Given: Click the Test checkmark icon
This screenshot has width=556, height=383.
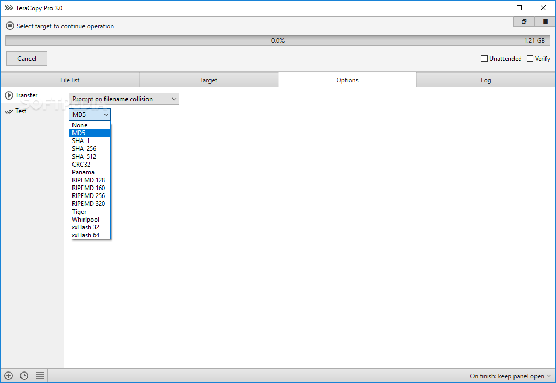Looking at the screenshot, I should coord(9,111).
